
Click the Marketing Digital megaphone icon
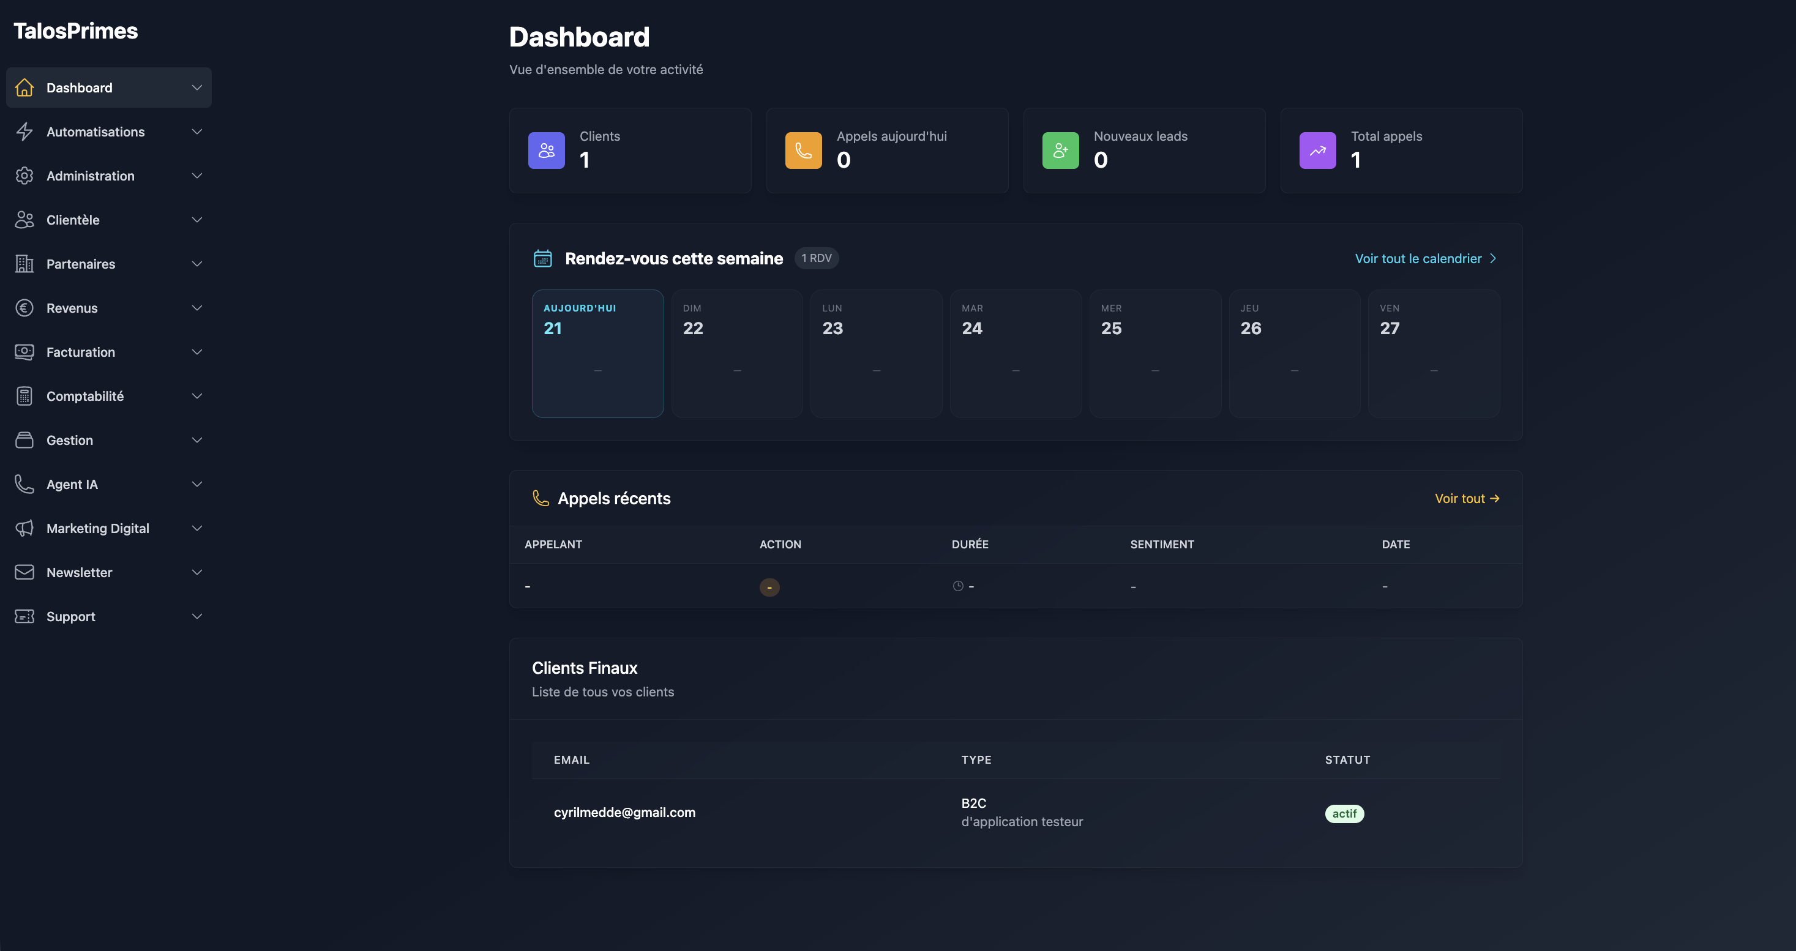coord(25,528)
